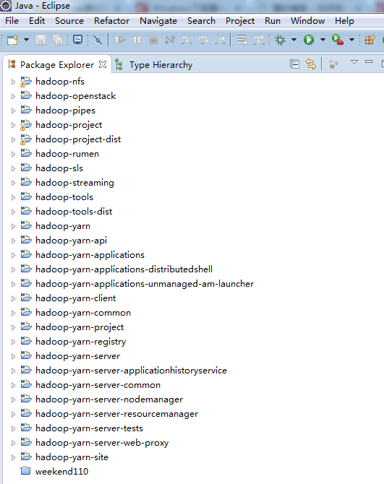The image size is (384, 484).
Task: Open the Run dropdown arrow
Action: 323,40
